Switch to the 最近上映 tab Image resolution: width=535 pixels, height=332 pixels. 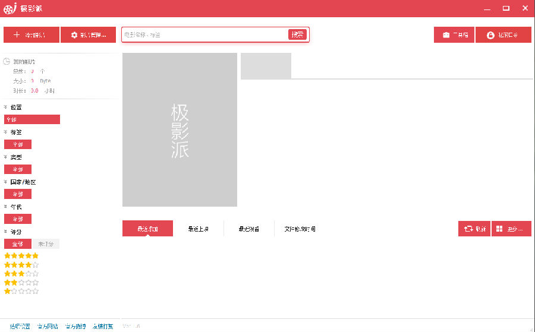(198, 229)
